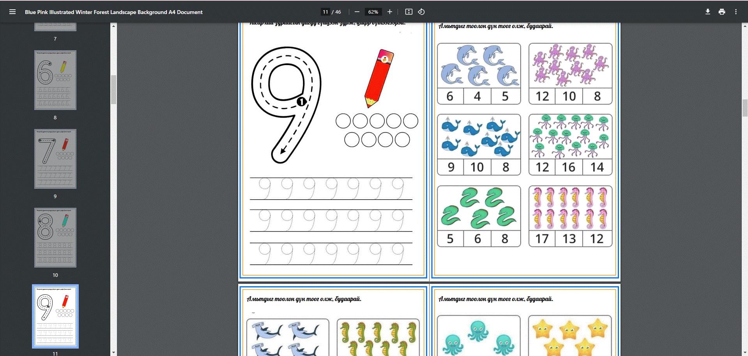This screenshot has height=356, width=748.
Task: Toggle the sidebar menu hamburger icon
Action: point(12,12)
